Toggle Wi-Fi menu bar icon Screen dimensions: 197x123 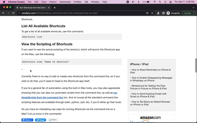pyautogui.click(x=155, y=2)
